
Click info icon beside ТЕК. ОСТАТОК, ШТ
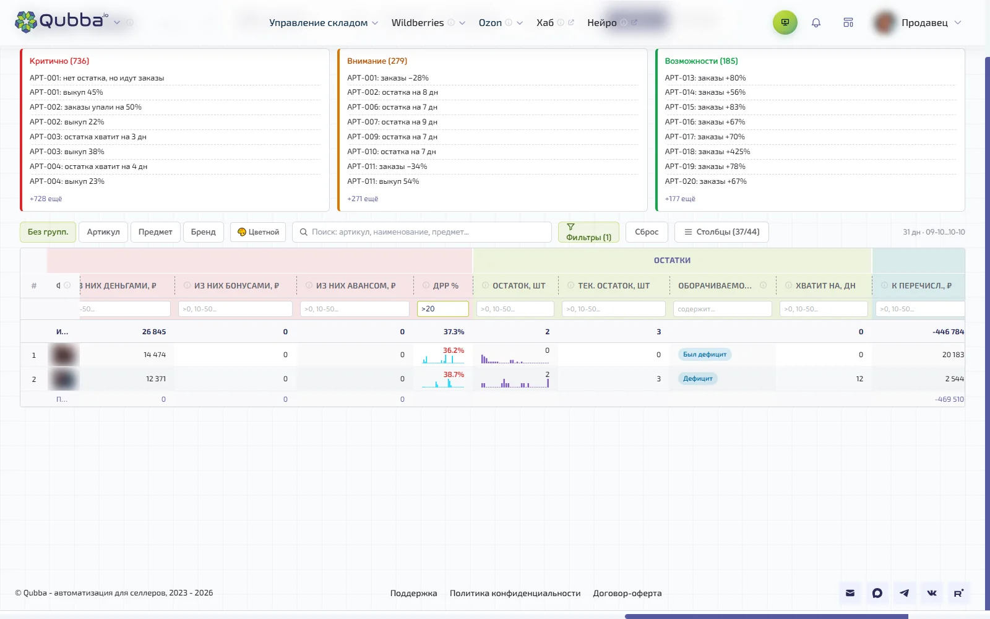tap(570, 285)
